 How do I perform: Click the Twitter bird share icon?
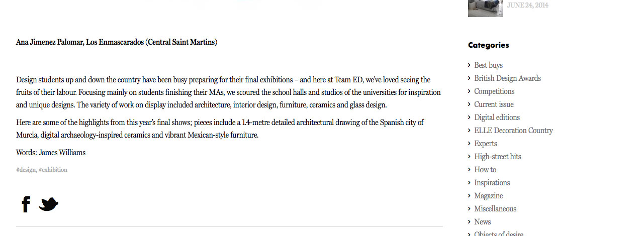tap(49, 204)
